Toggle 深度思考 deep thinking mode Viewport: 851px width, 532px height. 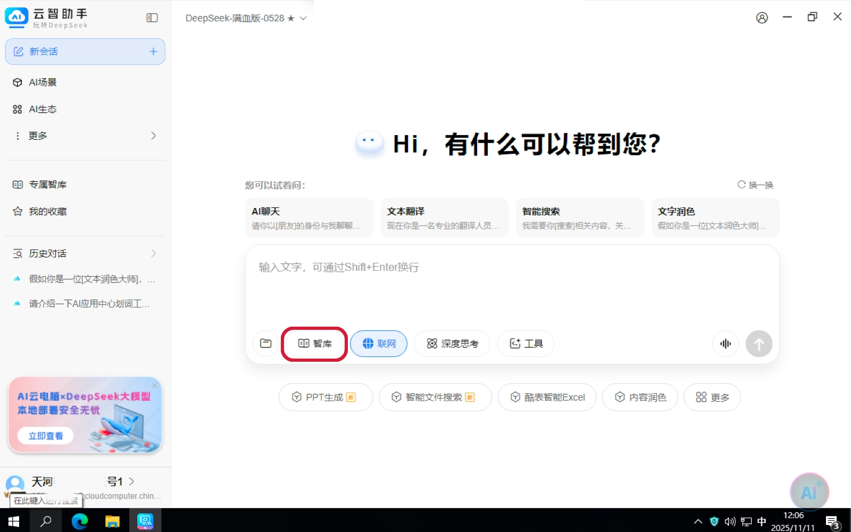click(x=452, y=344)
